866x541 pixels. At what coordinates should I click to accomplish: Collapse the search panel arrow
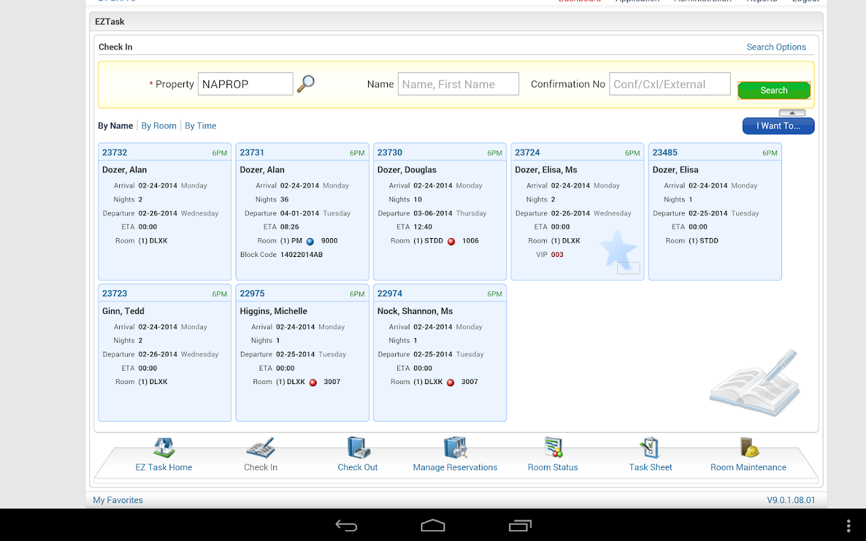pyautogui.click(x=792, y=113)
